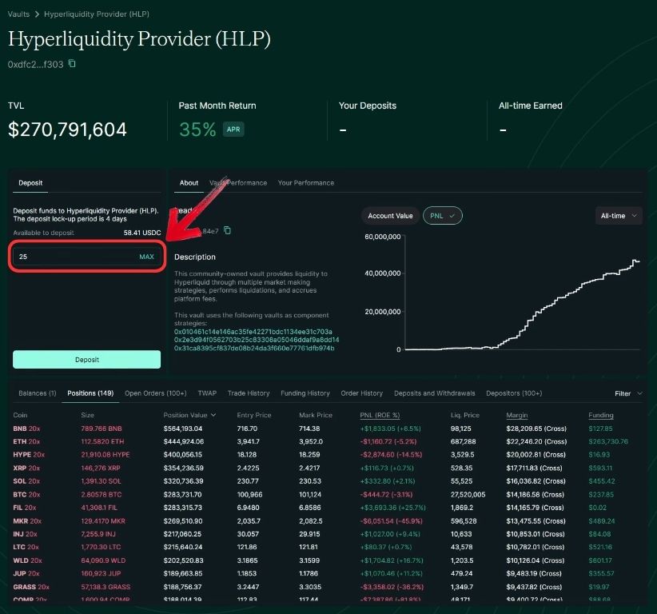Select the INJ 20x position
Viewport: 657px width, 614px height.
tap(25, 534)
